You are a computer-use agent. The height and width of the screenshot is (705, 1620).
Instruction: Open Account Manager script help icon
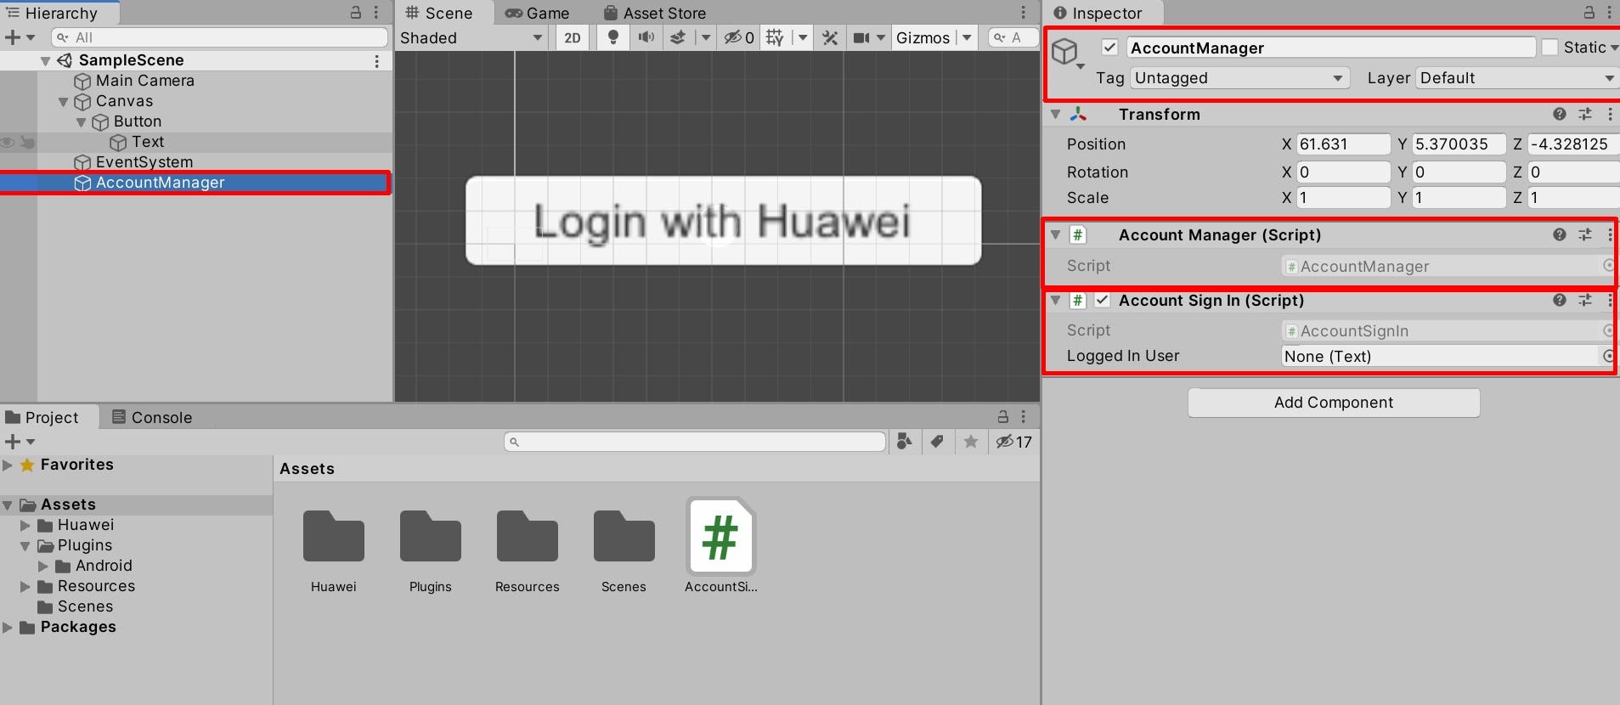[x=1560, y=234]
